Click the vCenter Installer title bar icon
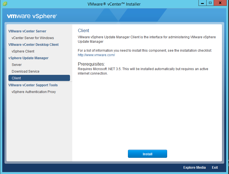 tap(5, 4)
